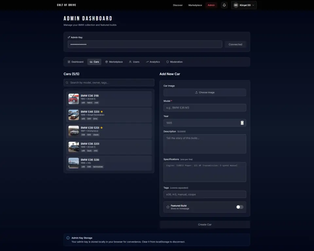The width and height of the screenshot is (314, 251).
Task: Click the Description text area
Action: point(205,144)
